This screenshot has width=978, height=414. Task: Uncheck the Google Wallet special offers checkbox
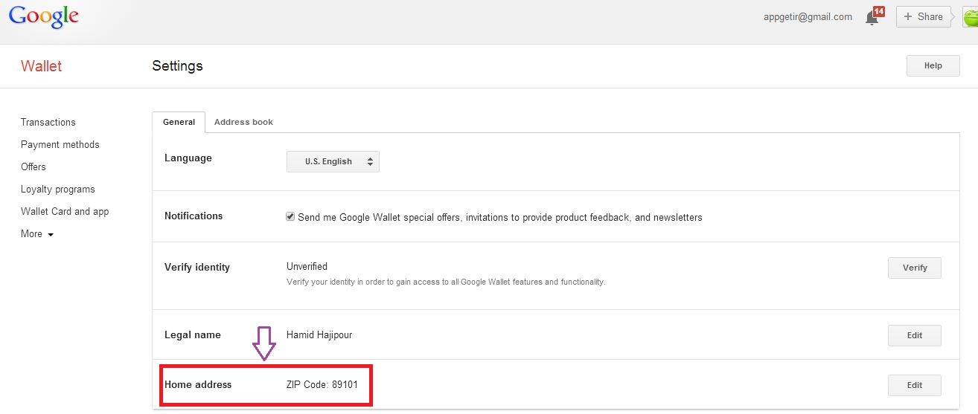click(290, 217)
